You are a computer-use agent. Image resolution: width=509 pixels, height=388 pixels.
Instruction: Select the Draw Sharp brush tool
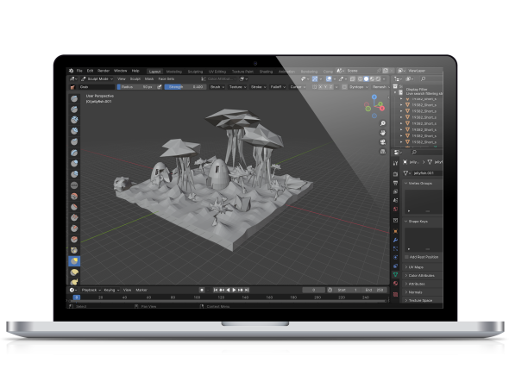click(x=74, y=110)
